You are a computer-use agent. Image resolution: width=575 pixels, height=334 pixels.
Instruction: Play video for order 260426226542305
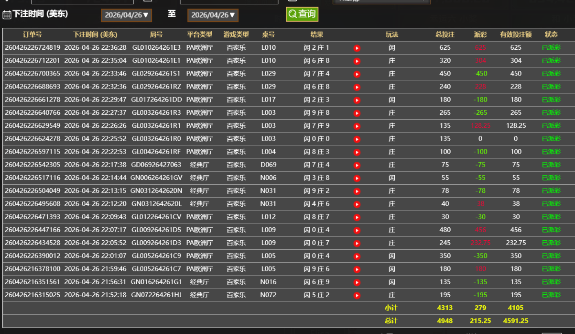point(357,165)
